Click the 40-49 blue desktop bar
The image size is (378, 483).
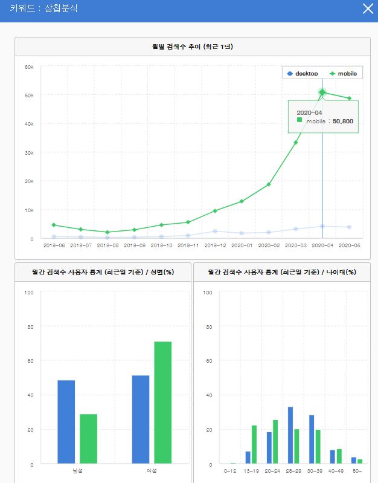[333, 456]
